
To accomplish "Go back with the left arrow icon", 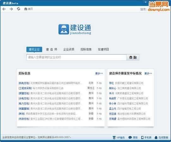I will (4, 9).
